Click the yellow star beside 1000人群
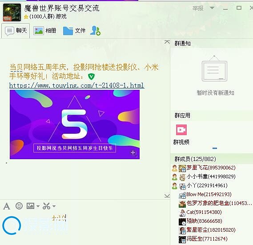This screenshot has width=253, height=245. [26, 17]
